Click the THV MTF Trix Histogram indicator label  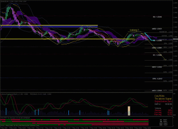pyautogui.click(x=15, y=118)
